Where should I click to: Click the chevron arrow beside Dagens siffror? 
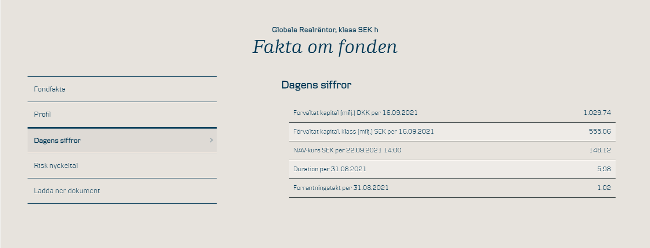(x=211, y=140)
